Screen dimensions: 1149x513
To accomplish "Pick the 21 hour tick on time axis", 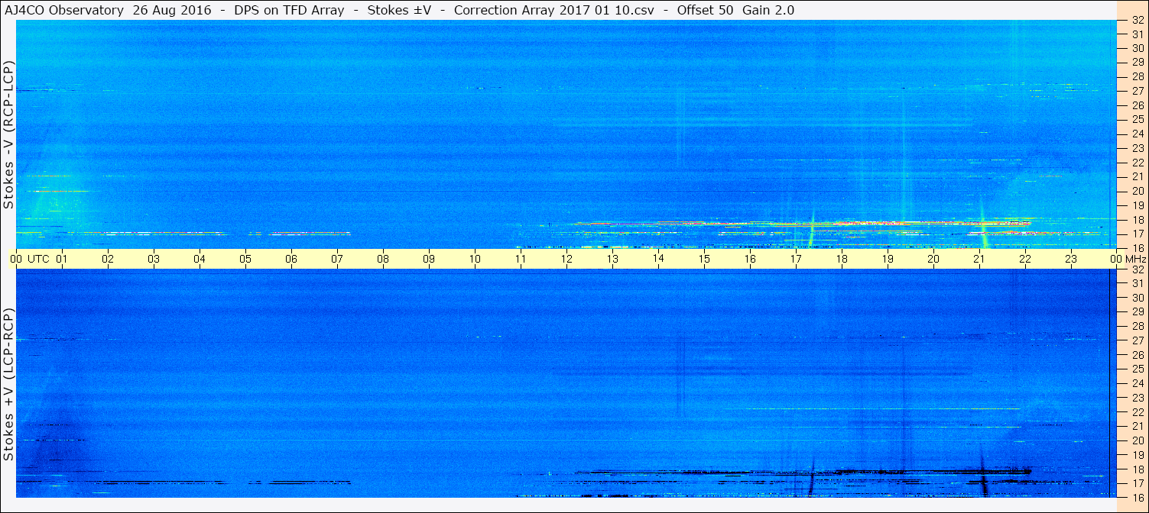I will tap(979, 260).
